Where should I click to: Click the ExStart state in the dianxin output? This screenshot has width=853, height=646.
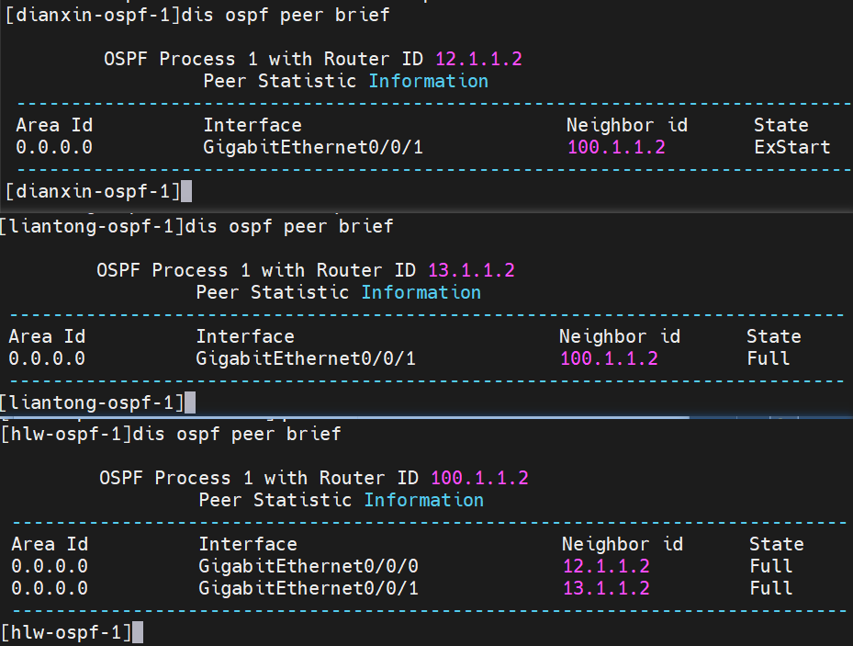(791, 147)
